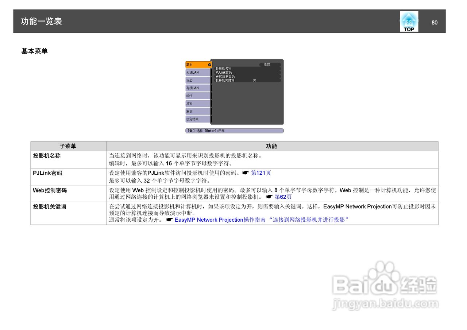The width and height of the screenshot is (467, 330).
Task: Click the bold 投影机关键词 table row label
Action: 50,206
